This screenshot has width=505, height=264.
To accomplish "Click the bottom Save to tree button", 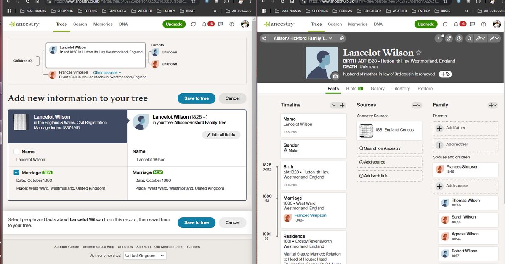I will click(x=197, y=222).
